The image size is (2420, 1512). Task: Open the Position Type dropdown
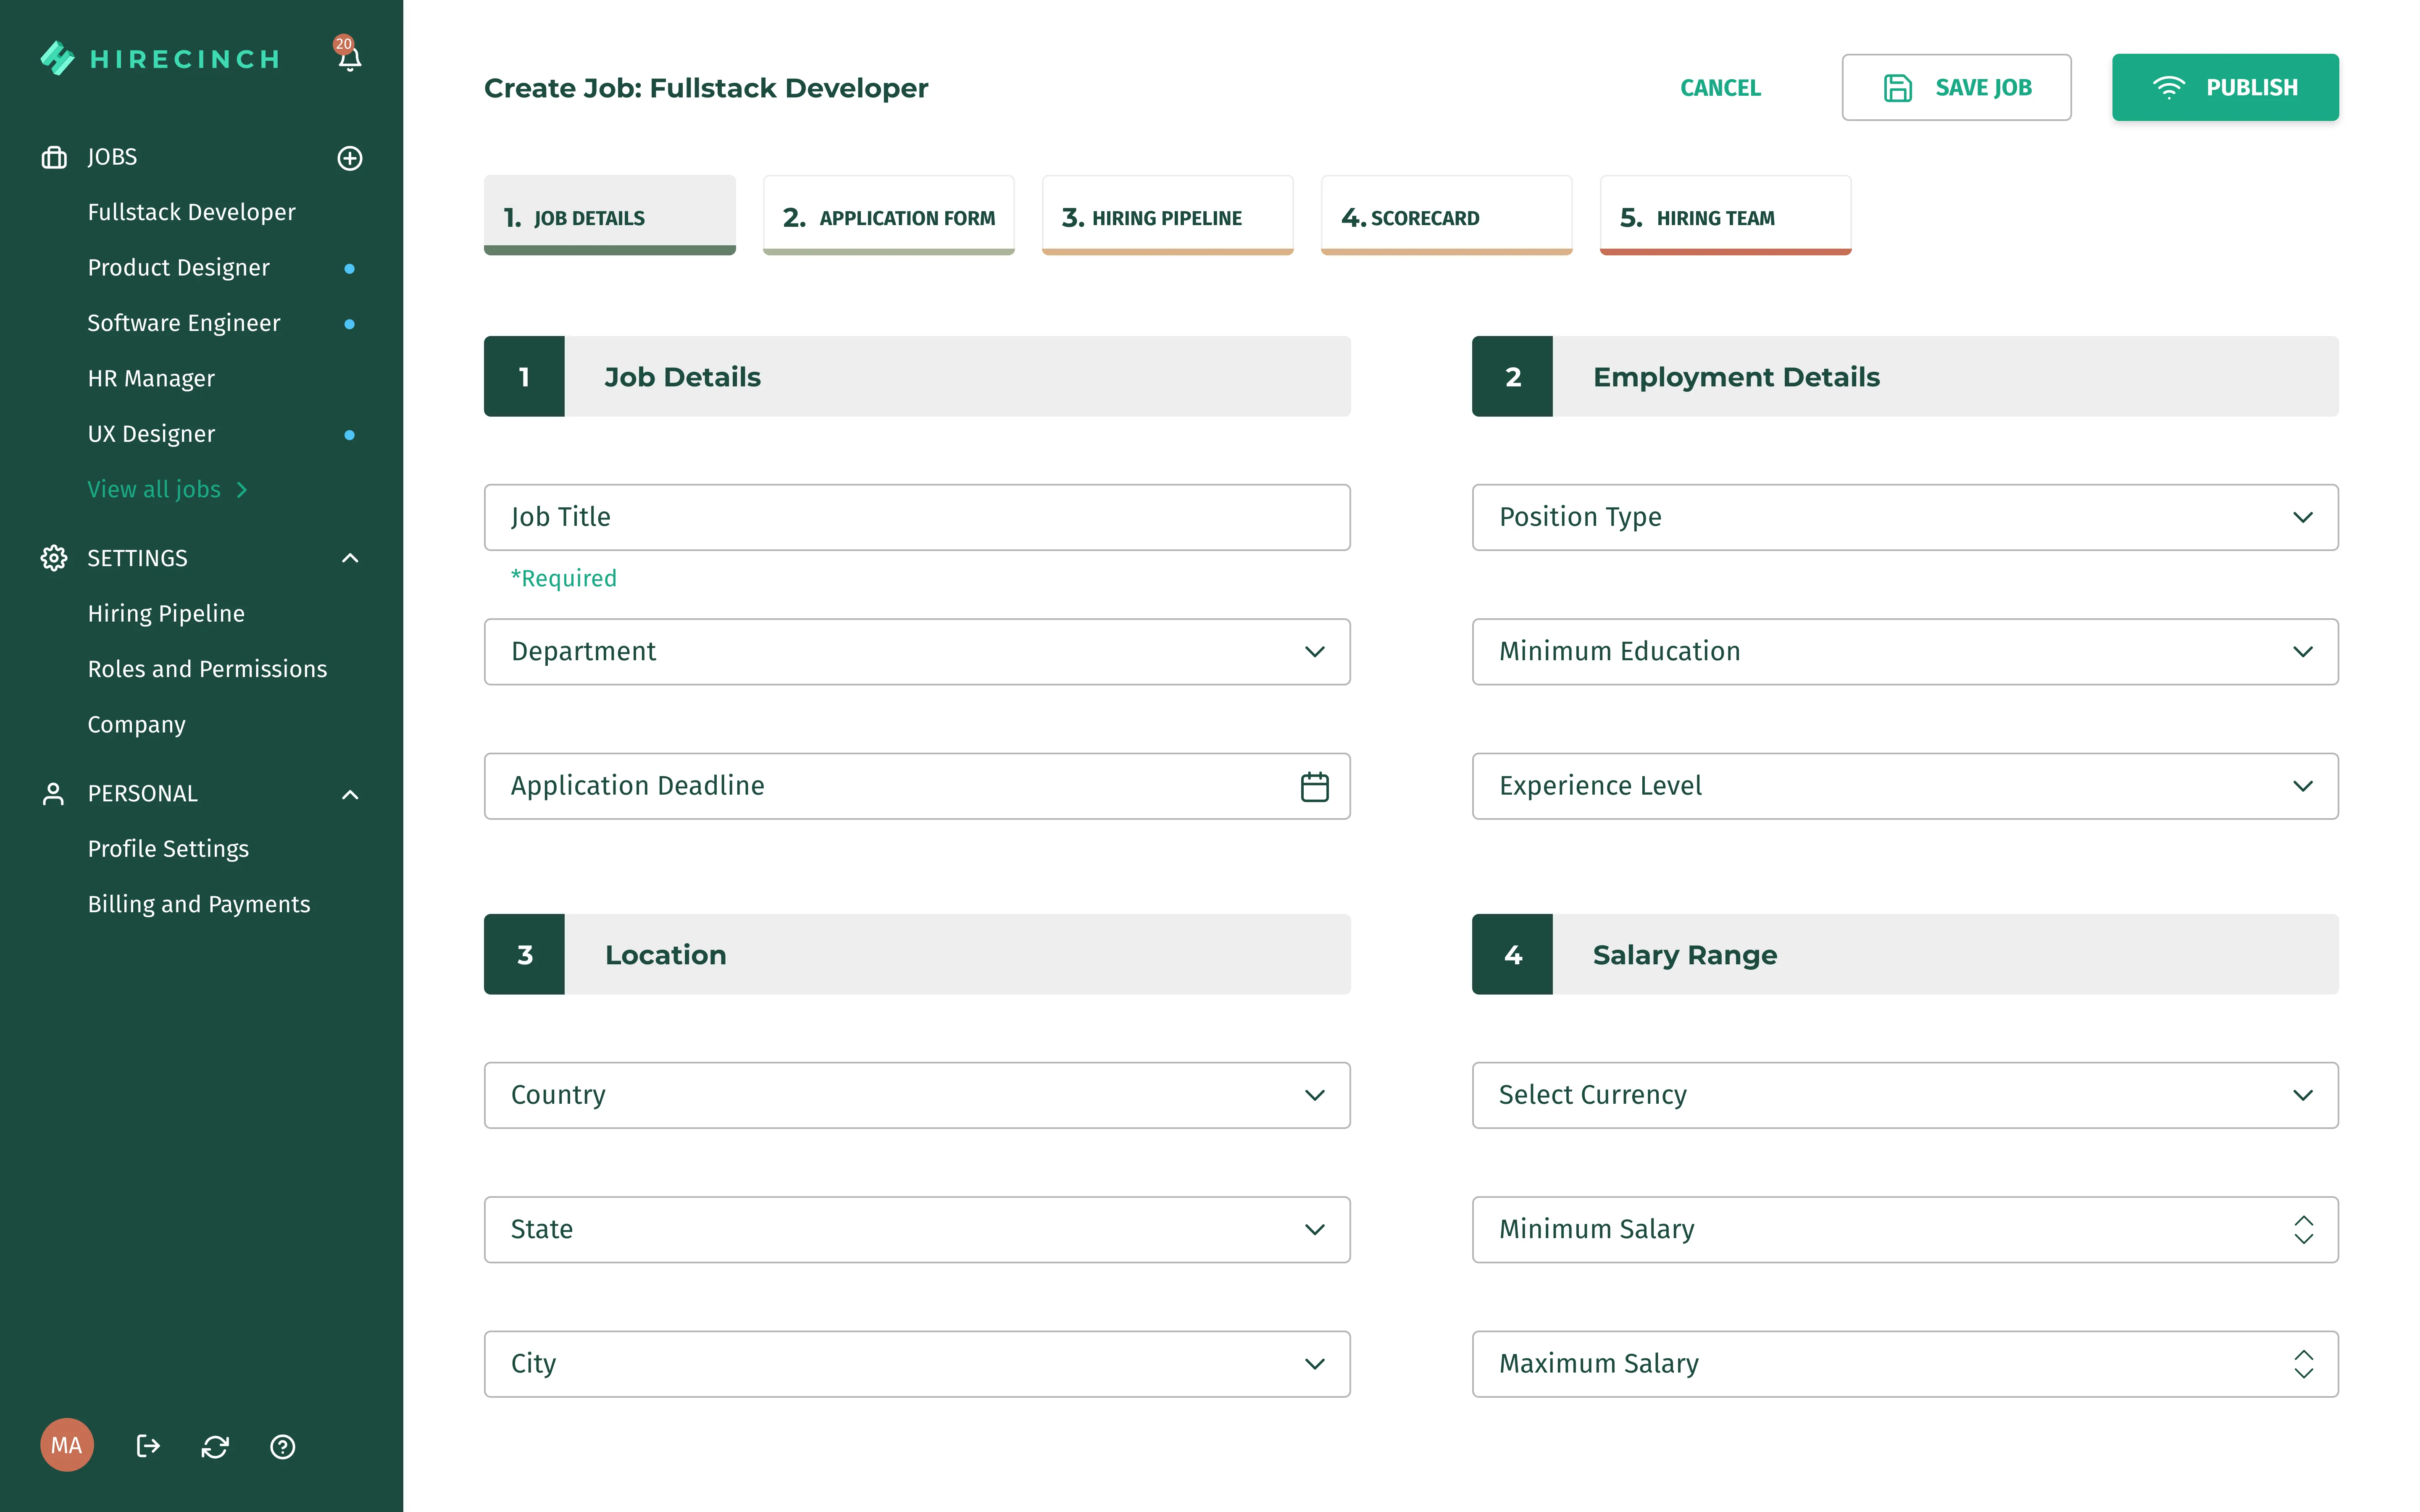(1905, 517)
